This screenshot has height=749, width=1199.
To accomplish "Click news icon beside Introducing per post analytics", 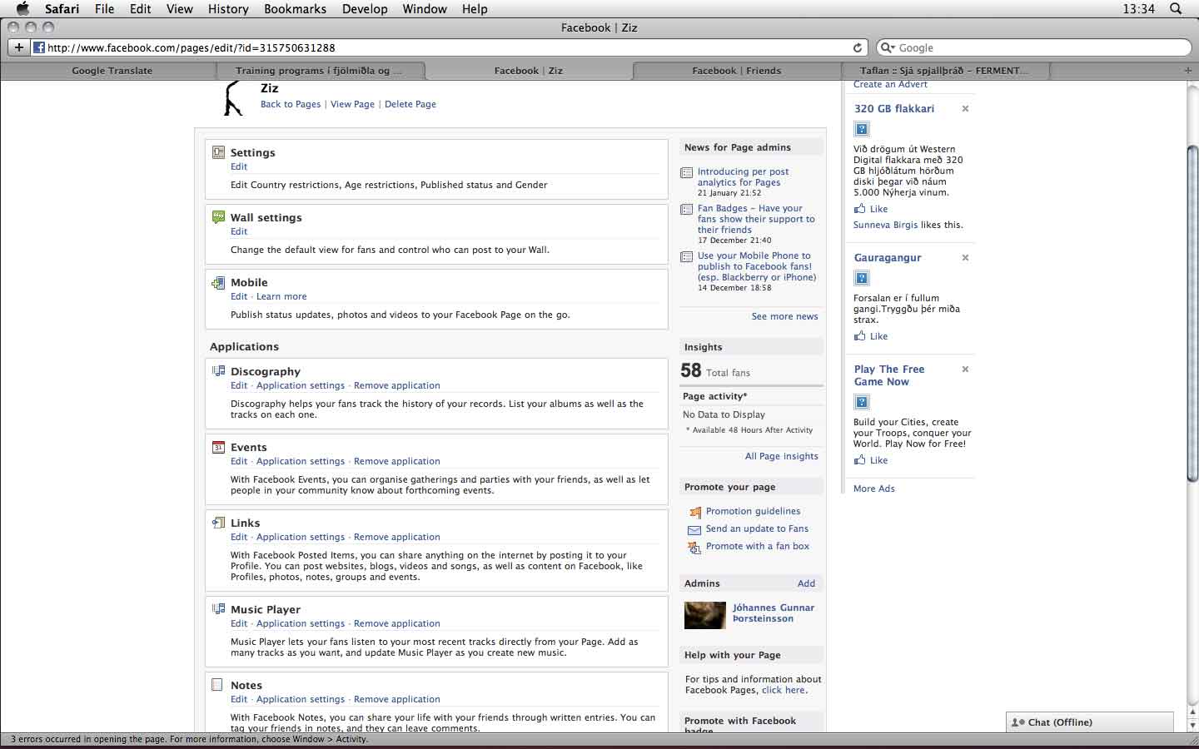I will (x=687, y=172).
